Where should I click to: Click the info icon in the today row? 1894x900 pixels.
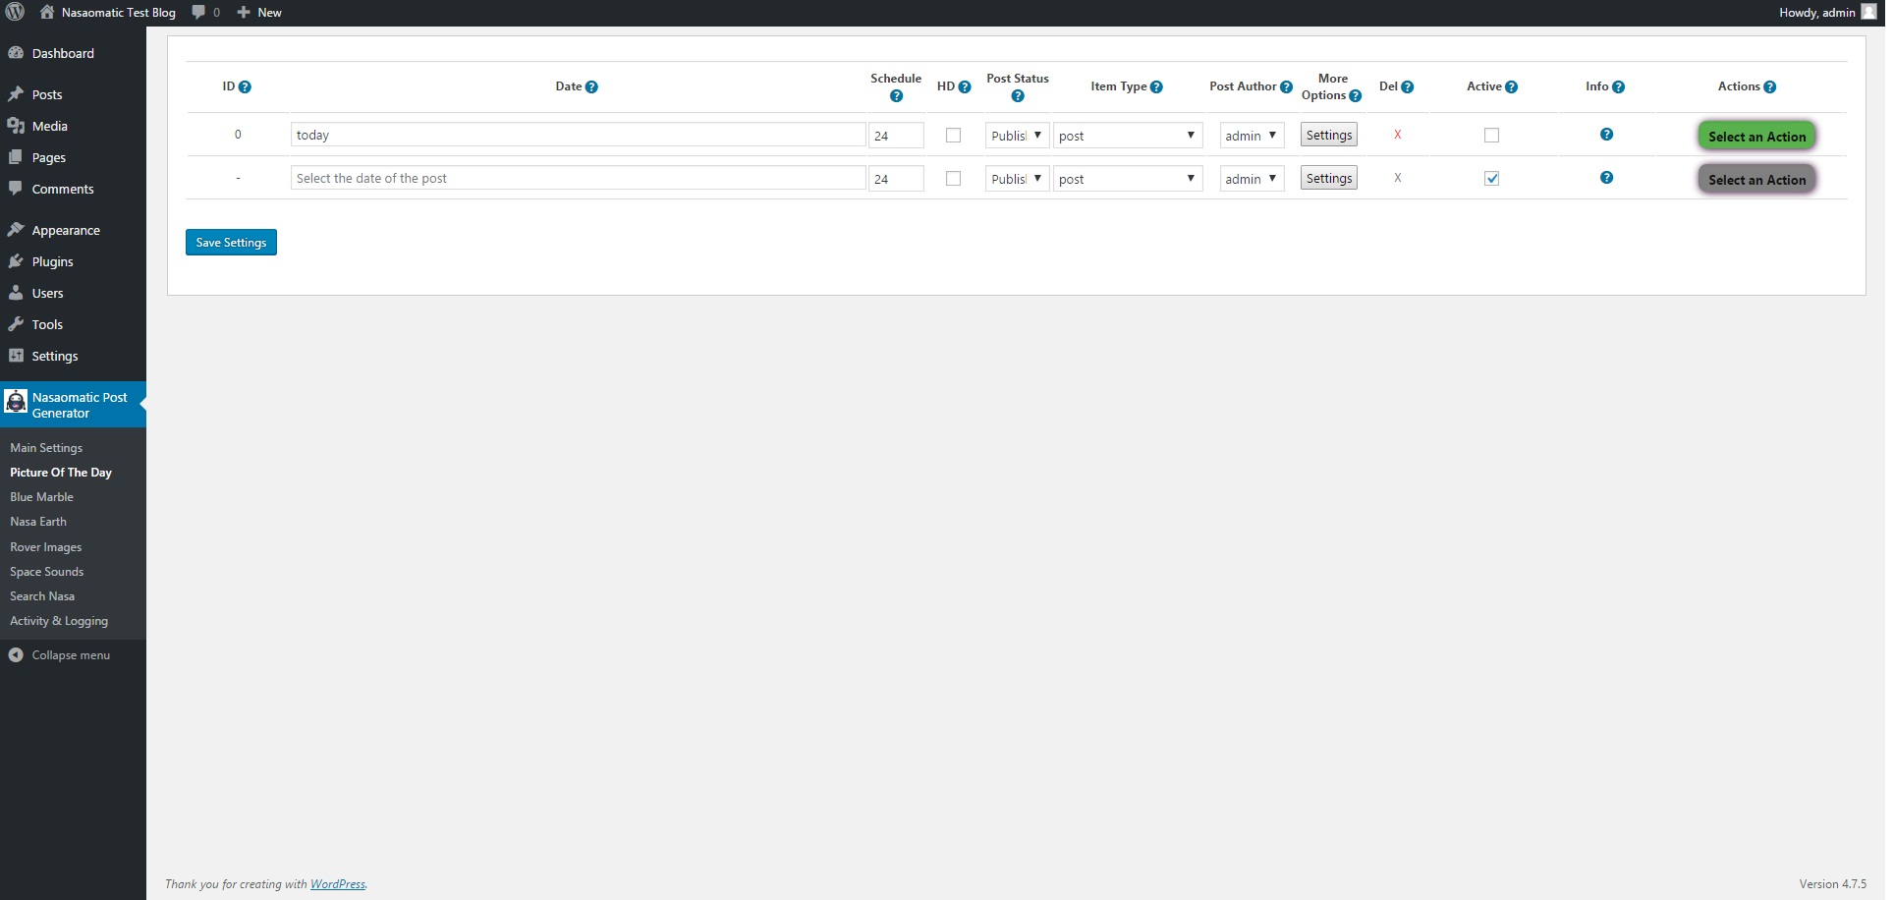(x=1606, y=135)
